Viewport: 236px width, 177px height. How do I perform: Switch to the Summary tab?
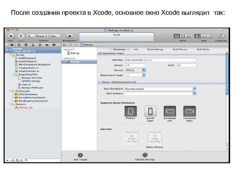(119, 49)
